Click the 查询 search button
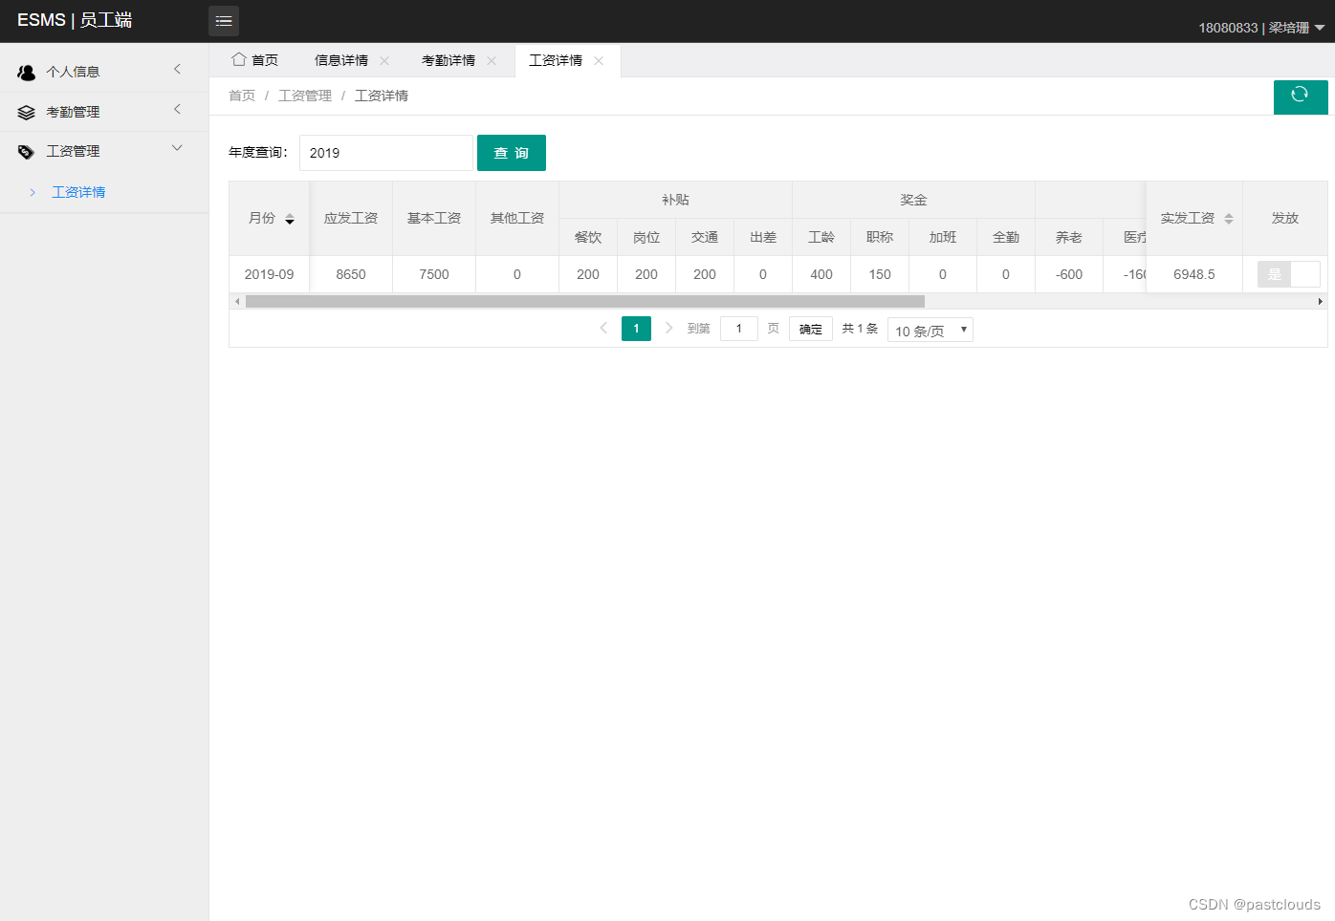 click(x=512, y=153)
